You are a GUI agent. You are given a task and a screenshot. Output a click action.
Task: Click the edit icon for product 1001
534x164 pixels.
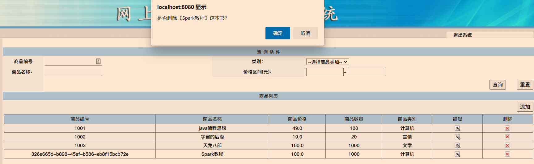[457, 128]
